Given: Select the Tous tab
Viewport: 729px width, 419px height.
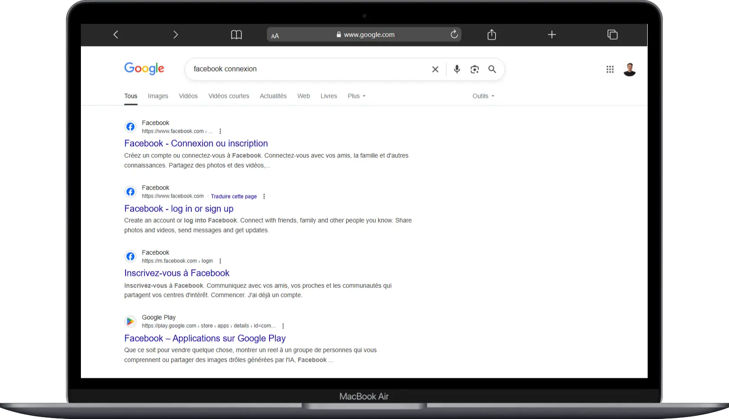Looking at the screenshot, I should (x=131, y=96).
